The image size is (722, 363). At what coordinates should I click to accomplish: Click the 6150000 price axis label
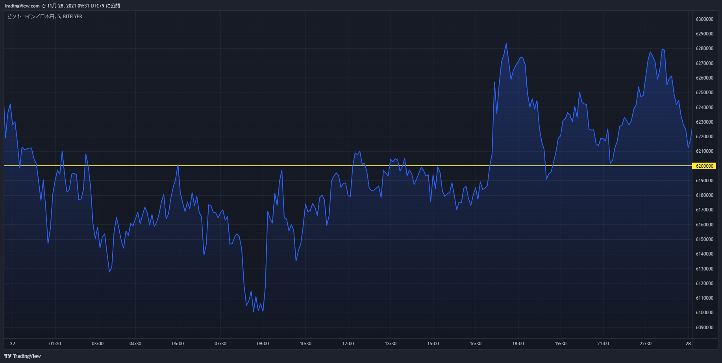pos(705,239)
